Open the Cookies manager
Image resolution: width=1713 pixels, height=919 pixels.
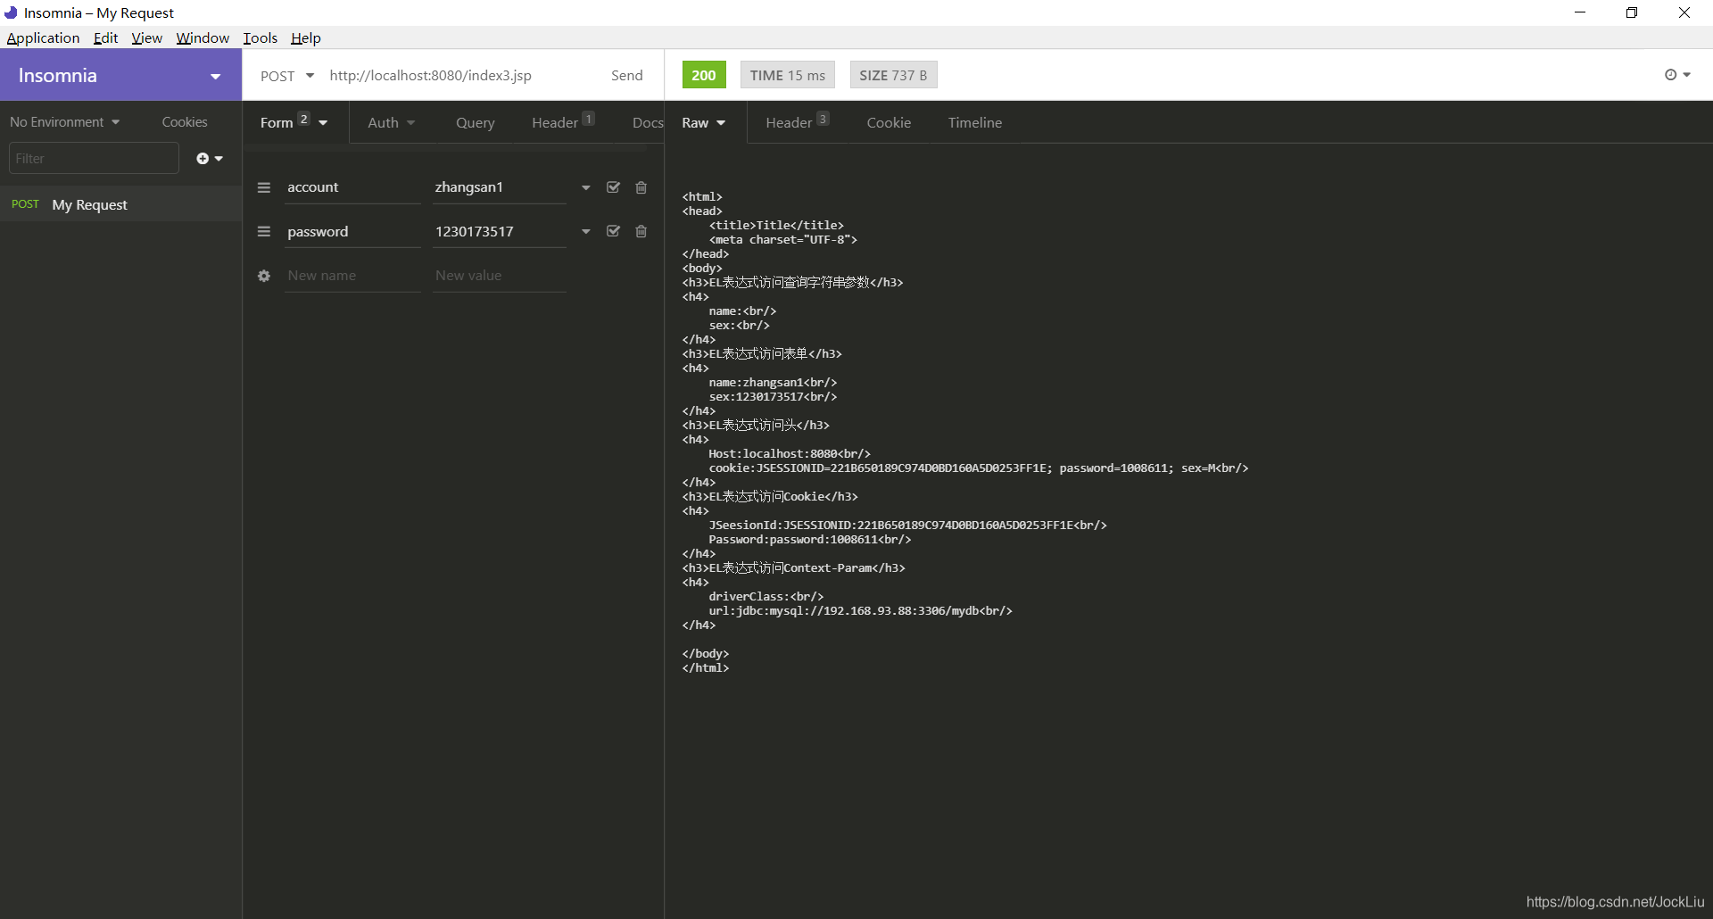185,122
